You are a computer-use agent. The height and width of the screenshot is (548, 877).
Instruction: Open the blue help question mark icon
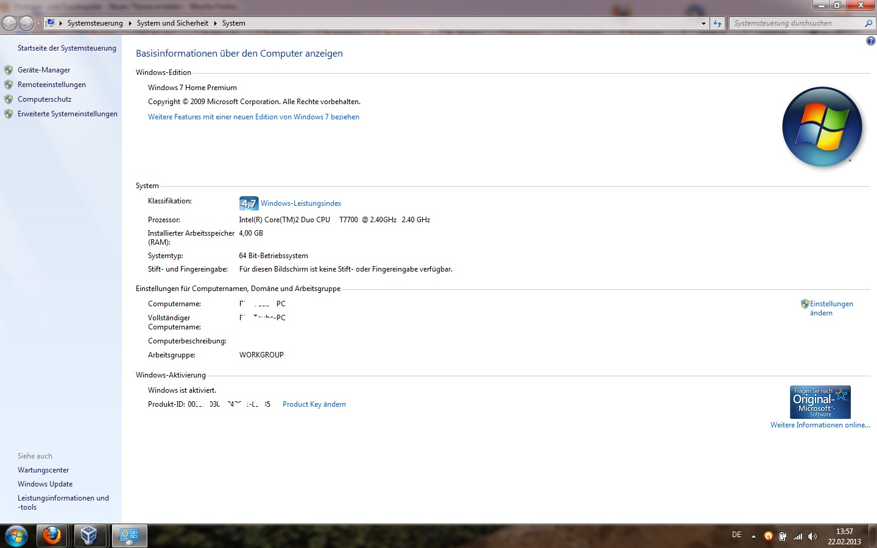(x=870, y=41)
